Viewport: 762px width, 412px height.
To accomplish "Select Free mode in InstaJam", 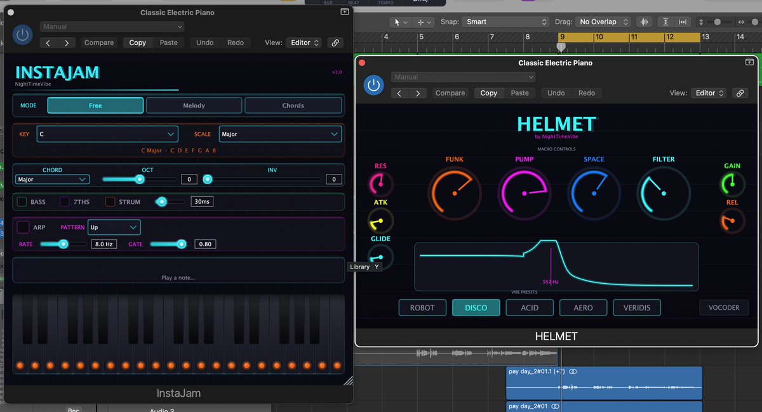I will 95,105.
